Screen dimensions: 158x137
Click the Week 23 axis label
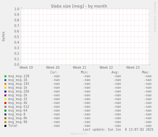click(133, 67)
